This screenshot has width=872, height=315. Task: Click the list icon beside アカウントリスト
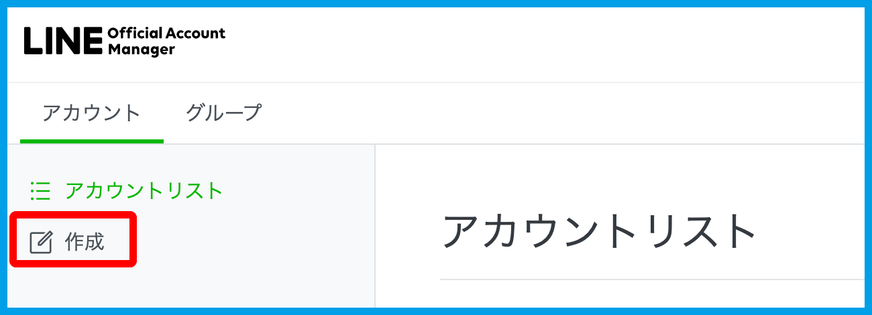(40, 191)
